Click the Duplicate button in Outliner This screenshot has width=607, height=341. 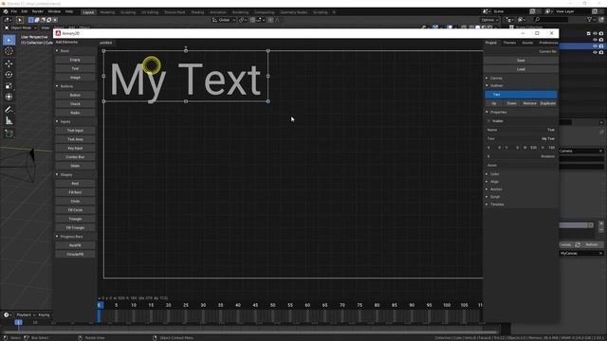tap(548, 103)
